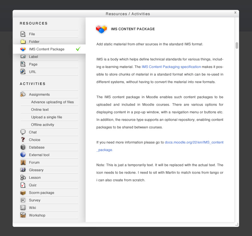
Task: Open the Assignments activity
Action: coord(49,94)
